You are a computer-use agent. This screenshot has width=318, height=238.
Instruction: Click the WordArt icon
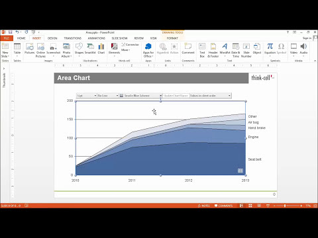point(225,49)
